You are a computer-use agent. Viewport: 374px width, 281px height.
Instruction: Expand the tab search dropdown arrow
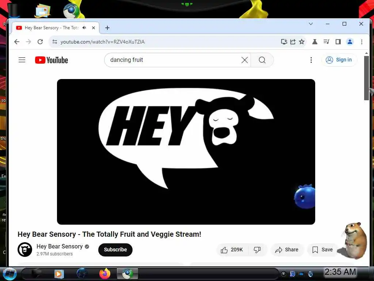310,24
